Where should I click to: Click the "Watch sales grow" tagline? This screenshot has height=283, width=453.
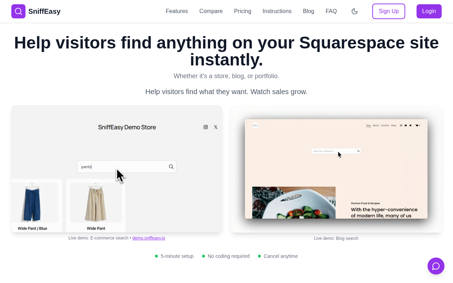click(279, 92)
